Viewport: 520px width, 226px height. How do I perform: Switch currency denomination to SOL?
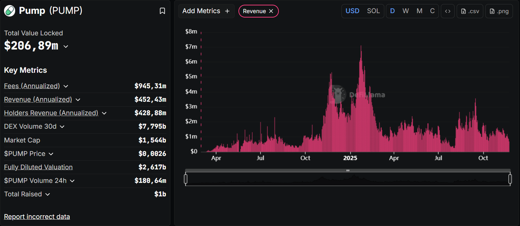point(373,11)
